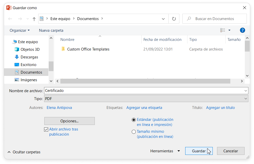Open the blue help question mark icon
This screenshot has height=164, width=254.
point(242,30)
